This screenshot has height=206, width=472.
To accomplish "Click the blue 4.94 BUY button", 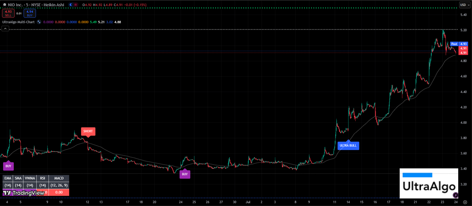I will [x=29, y=13].
